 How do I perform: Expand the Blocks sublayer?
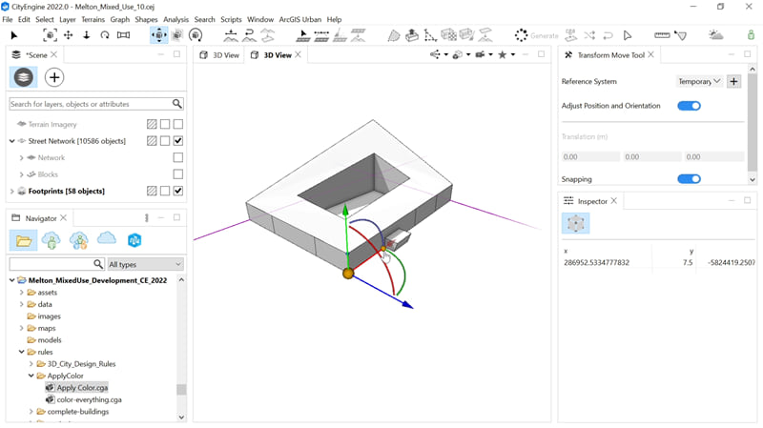[21, 174]
